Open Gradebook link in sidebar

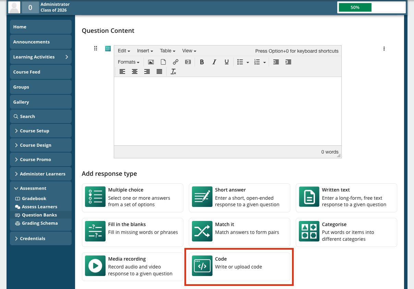tap(34, 198)
